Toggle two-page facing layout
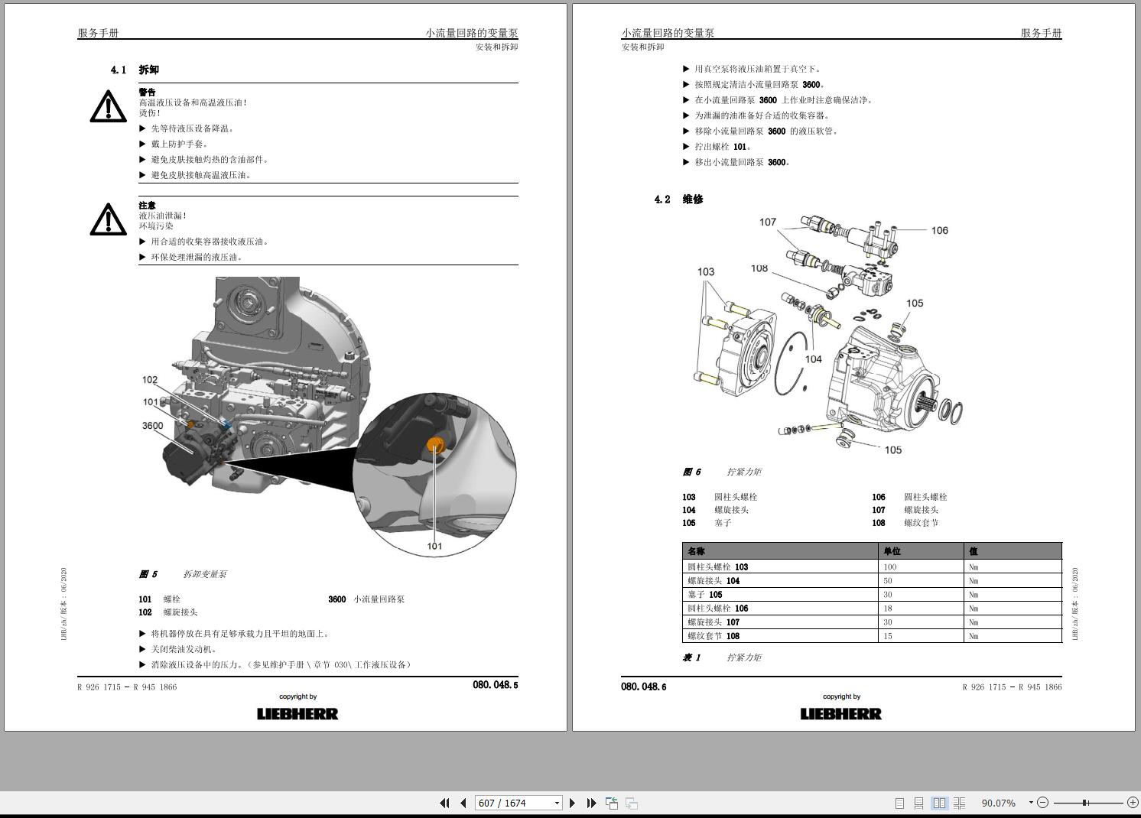The height and width of the screenshot is (818, 1141). point(939,803)
